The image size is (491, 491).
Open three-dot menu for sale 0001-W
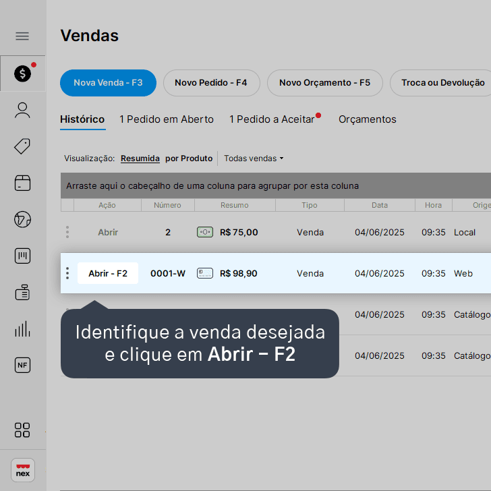[67, 273]
